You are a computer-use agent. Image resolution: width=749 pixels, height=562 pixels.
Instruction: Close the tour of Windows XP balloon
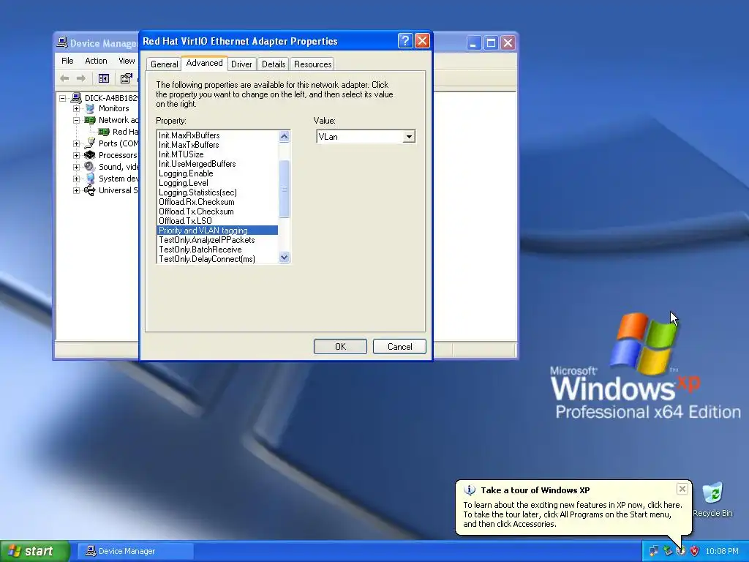pyautogui.click(x=682, y=489)
